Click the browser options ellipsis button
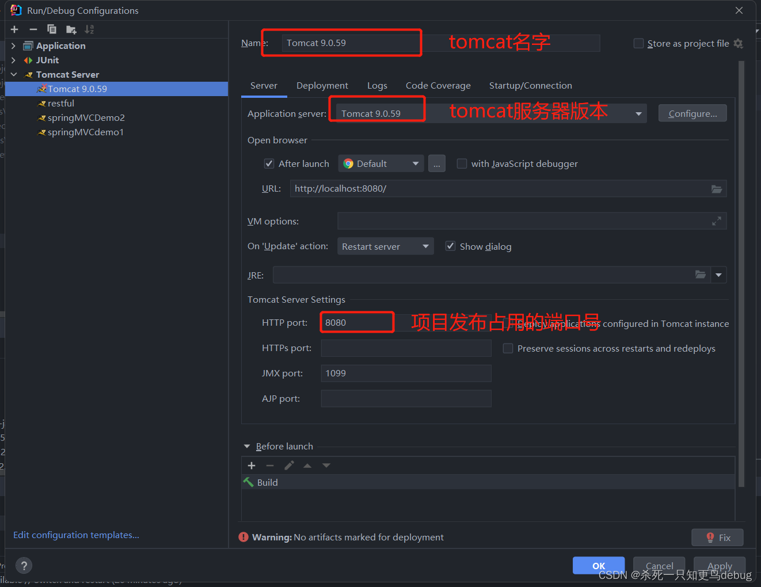This screenshot has width=761, height=587. click(x=437, y=163)
